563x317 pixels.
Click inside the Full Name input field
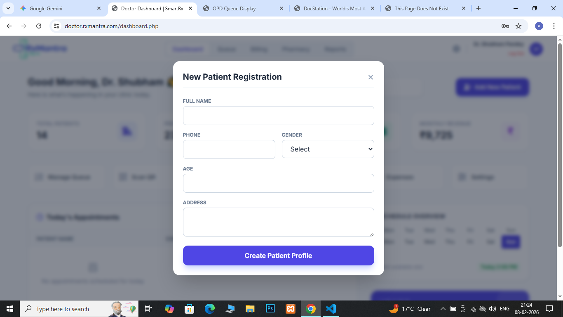pyautogui.click(x=278, y=116)
